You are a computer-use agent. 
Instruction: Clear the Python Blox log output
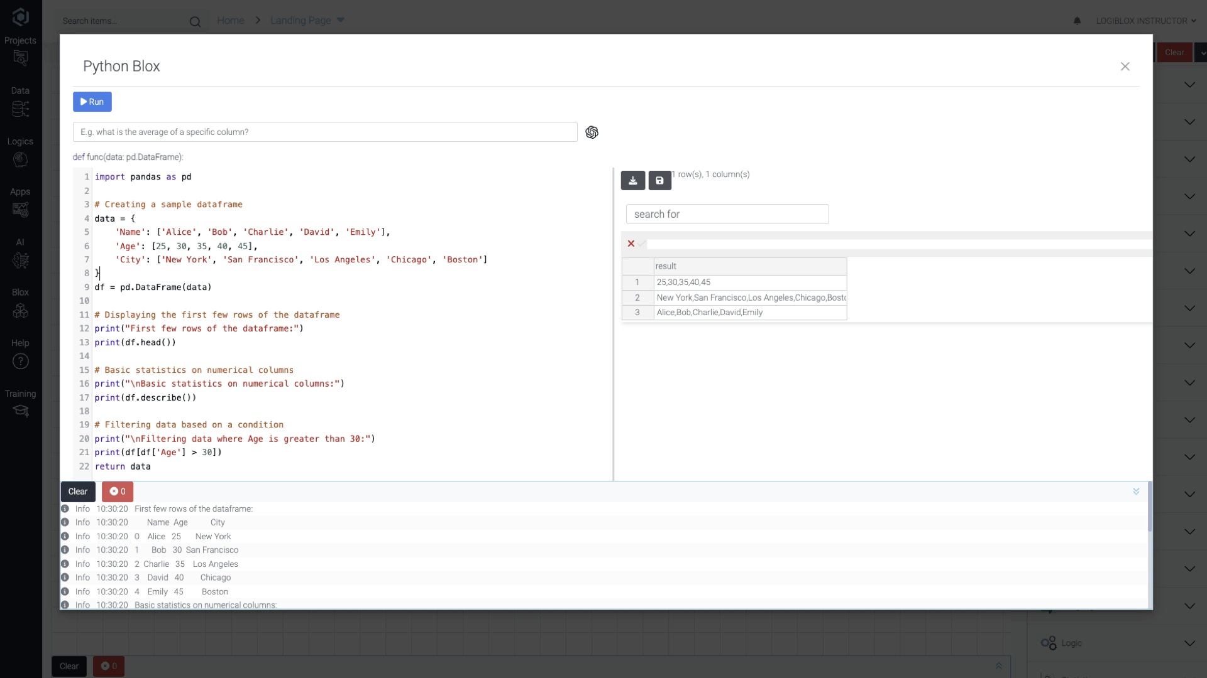click(78, 492)
